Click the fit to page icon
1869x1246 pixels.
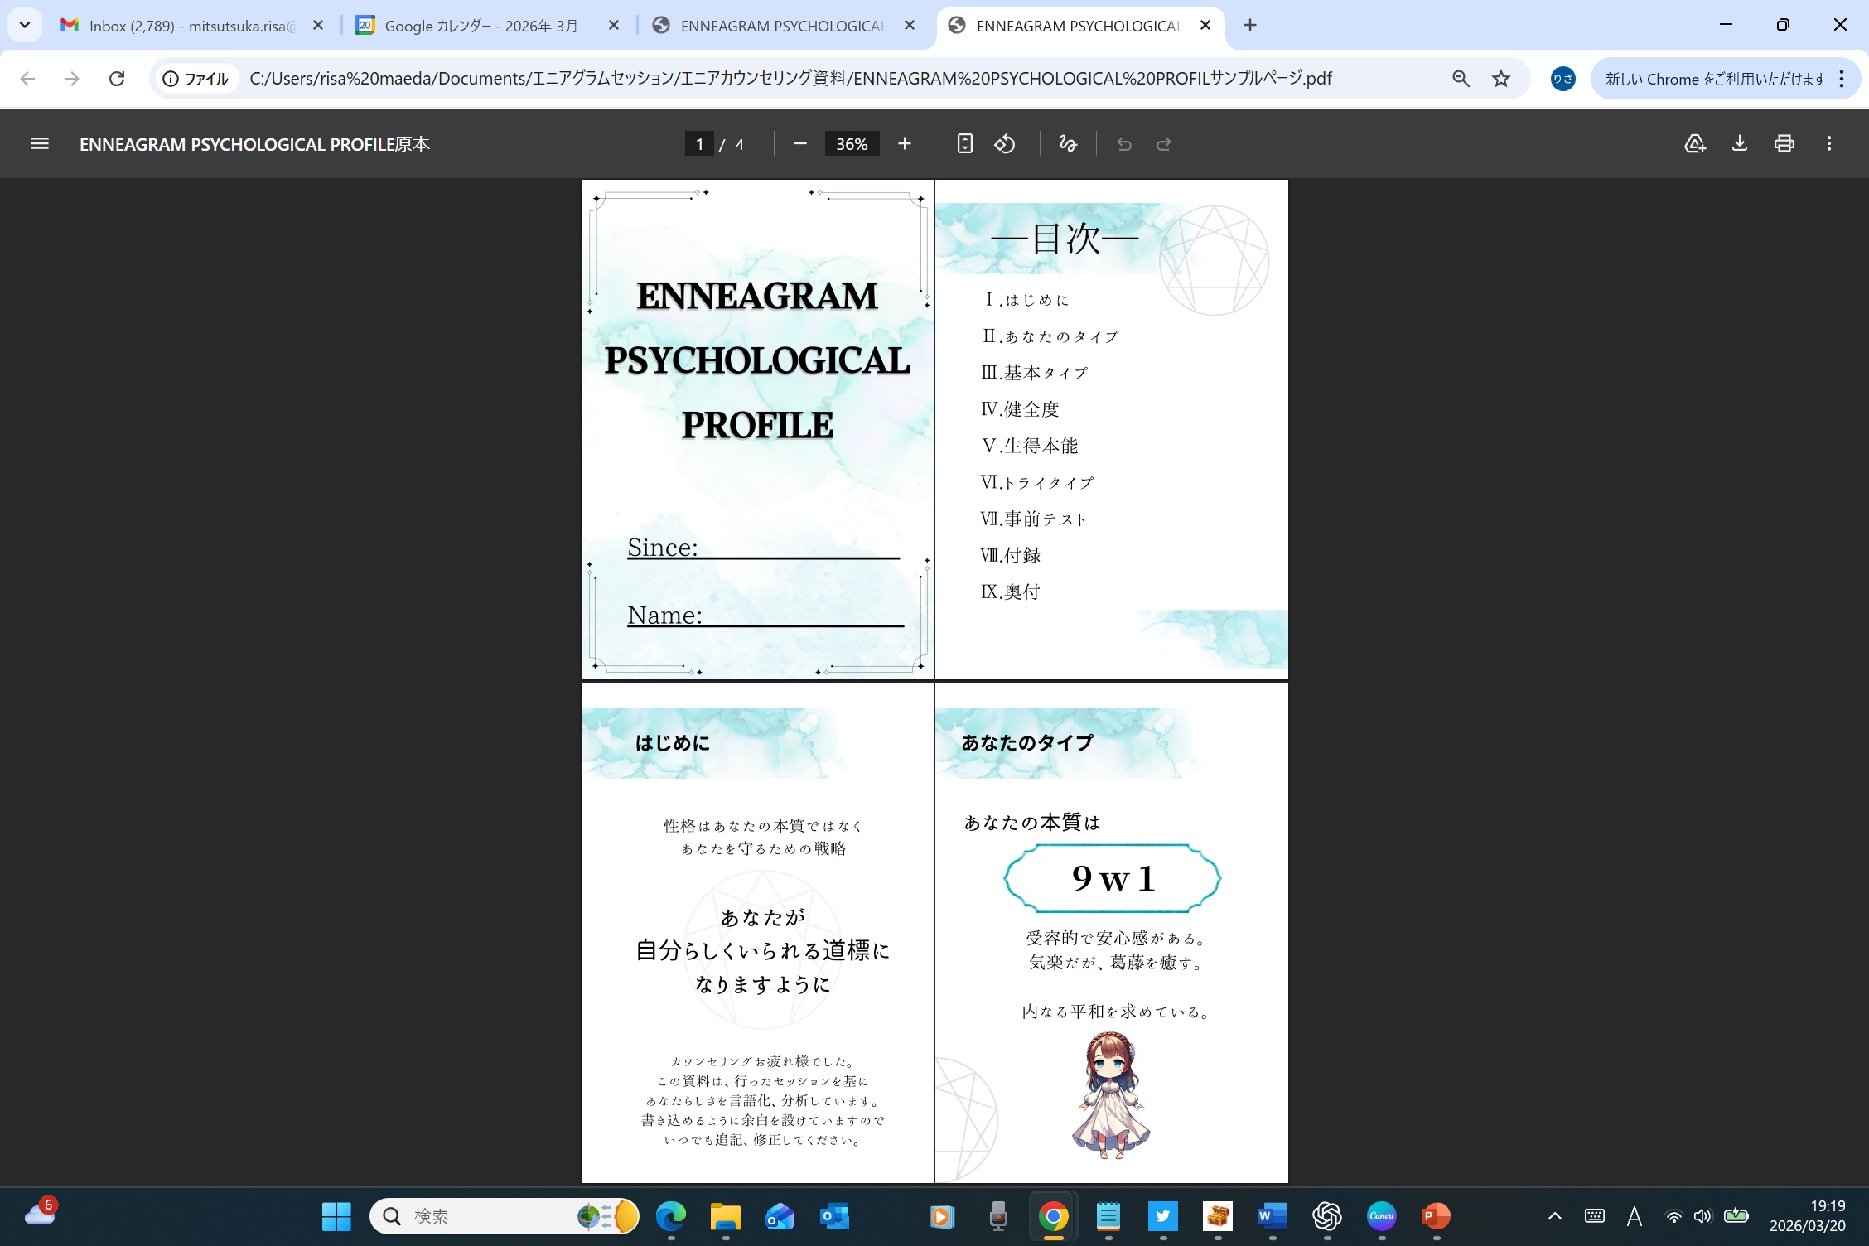coord(964,144)
